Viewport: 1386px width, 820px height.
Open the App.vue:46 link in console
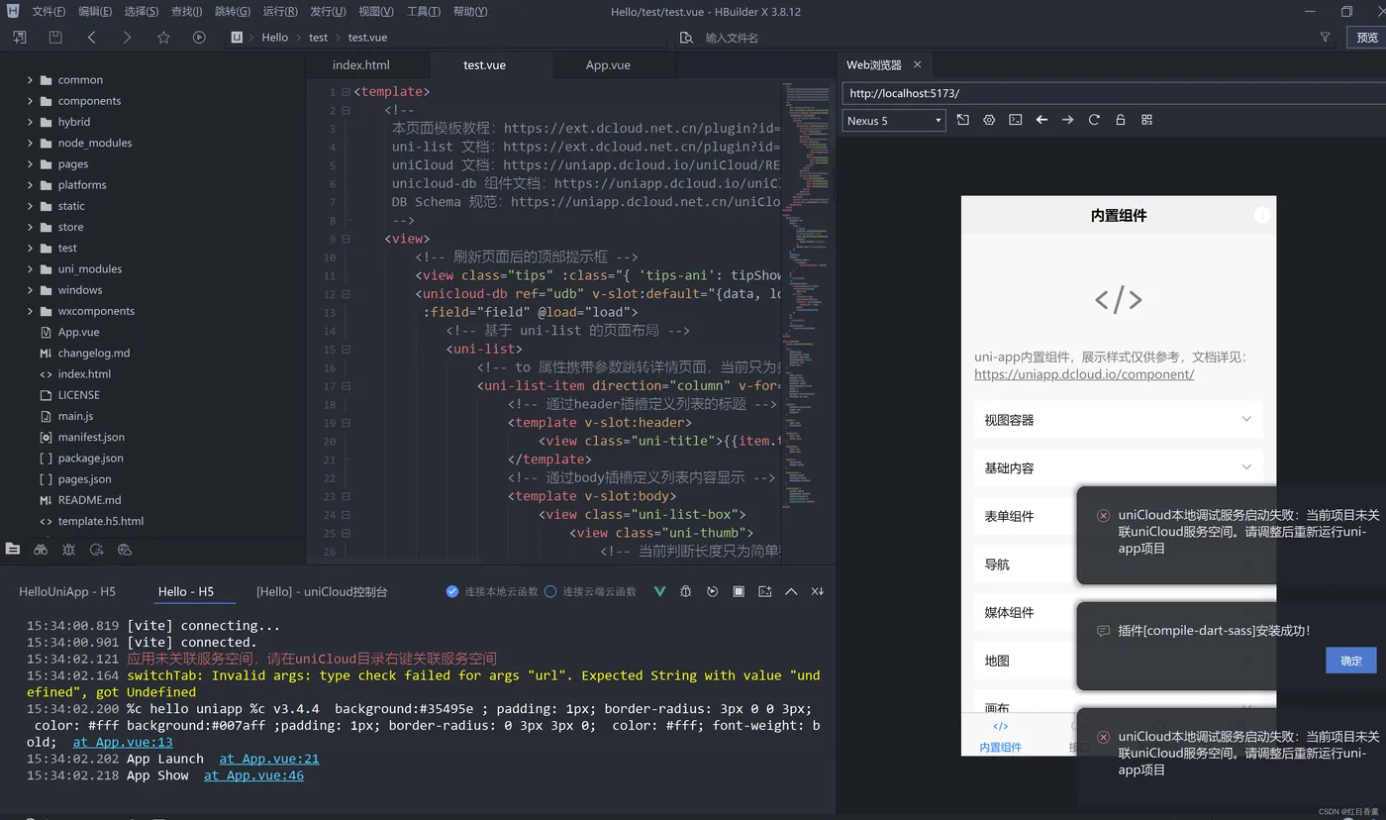[253, 775]
